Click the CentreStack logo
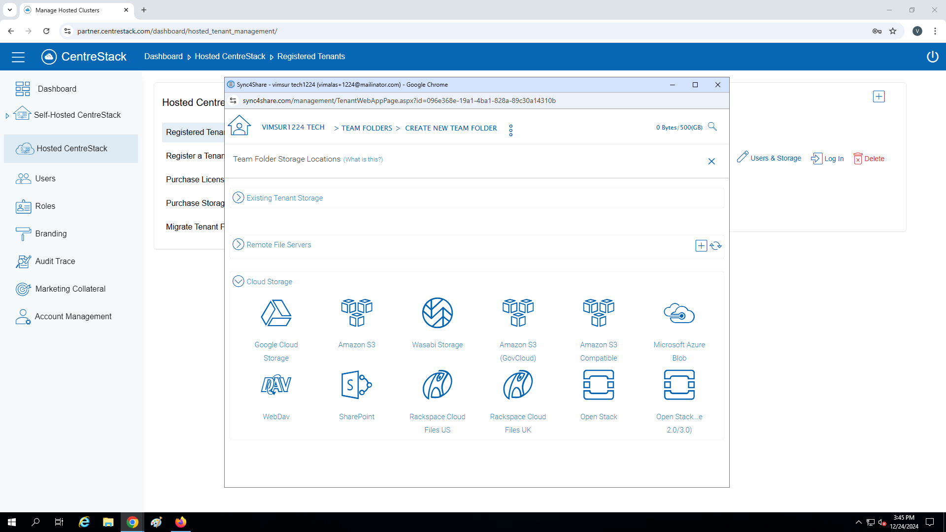This screenshot has height=532, width=946. point(84,57)
